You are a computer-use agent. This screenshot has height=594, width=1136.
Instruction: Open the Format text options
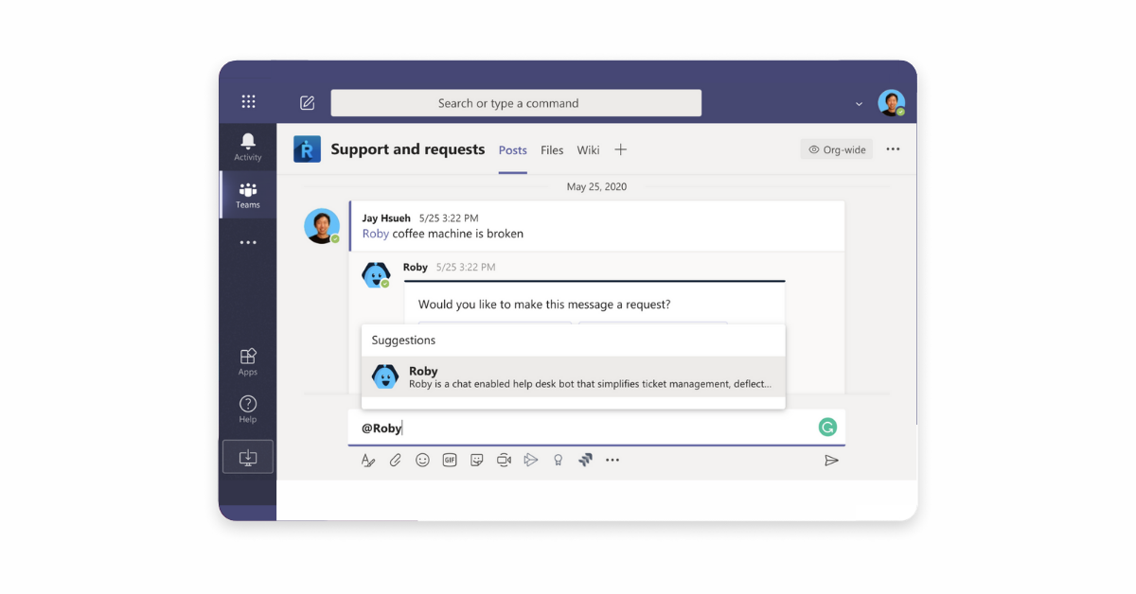tap(368, 461)
